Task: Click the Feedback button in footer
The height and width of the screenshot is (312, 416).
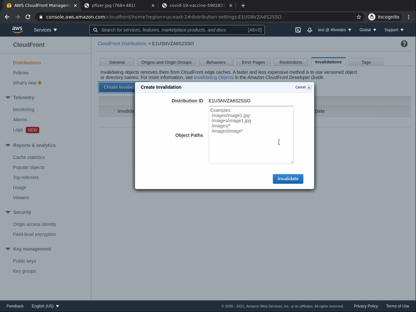Action: 15,306
